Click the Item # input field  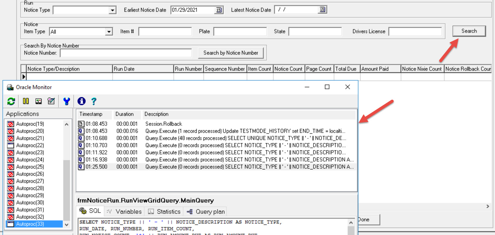[x=165, y=31]
